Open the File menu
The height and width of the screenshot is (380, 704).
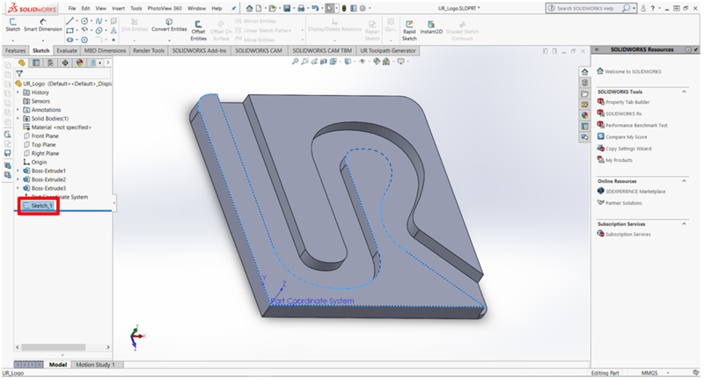(72, 8)
